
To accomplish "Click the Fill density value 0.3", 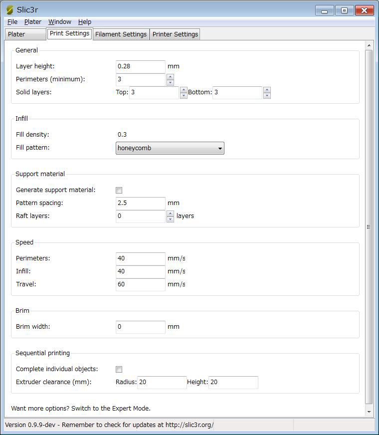I will click(122, 135).
